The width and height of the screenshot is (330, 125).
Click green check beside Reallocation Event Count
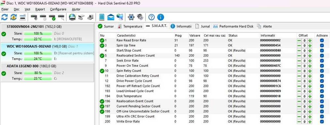pos(102,101)
